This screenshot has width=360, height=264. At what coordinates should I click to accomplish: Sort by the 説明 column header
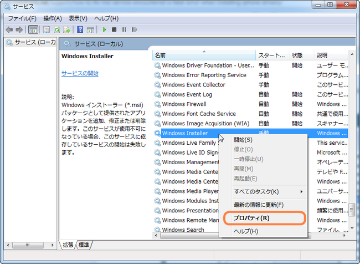(331, 55)
